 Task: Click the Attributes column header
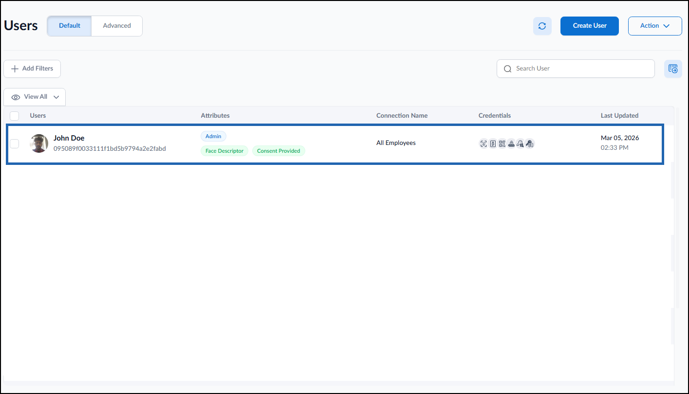pos(215,116)
